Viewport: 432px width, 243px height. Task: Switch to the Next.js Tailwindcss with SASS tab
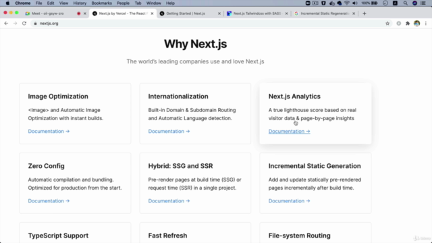click(x=257, y=13)
